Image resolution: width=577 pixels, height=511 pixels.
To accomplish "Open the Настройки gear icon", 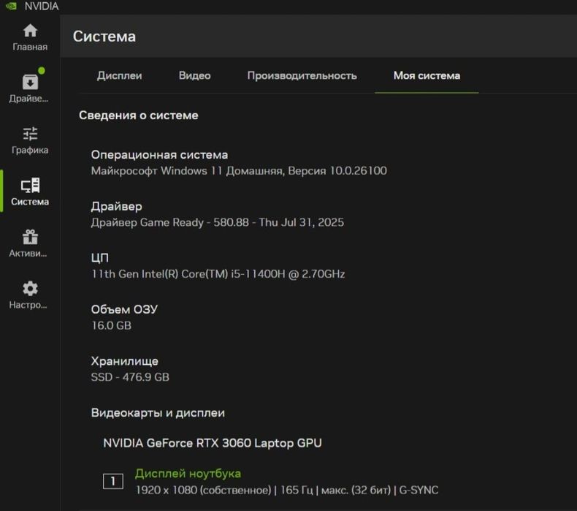I will click(x=30, y=289).
